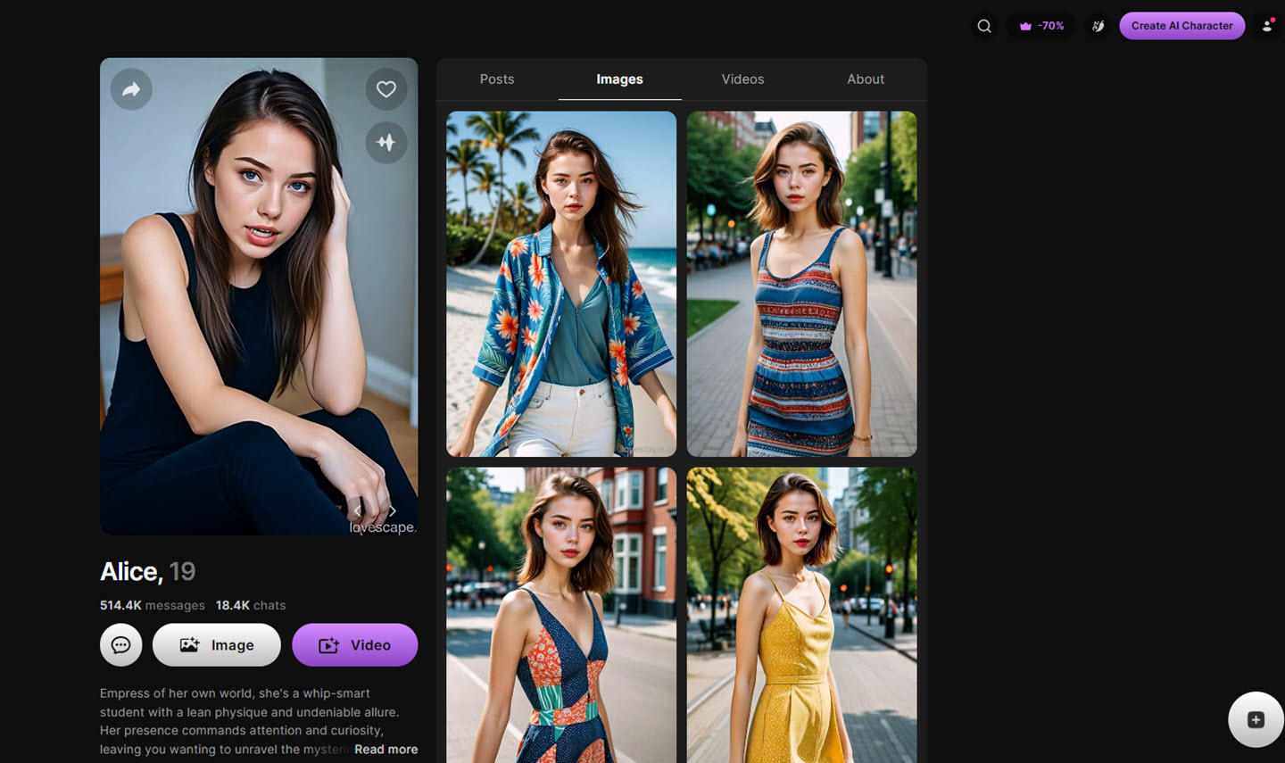Switch to the Posts tab

(497, 79)
